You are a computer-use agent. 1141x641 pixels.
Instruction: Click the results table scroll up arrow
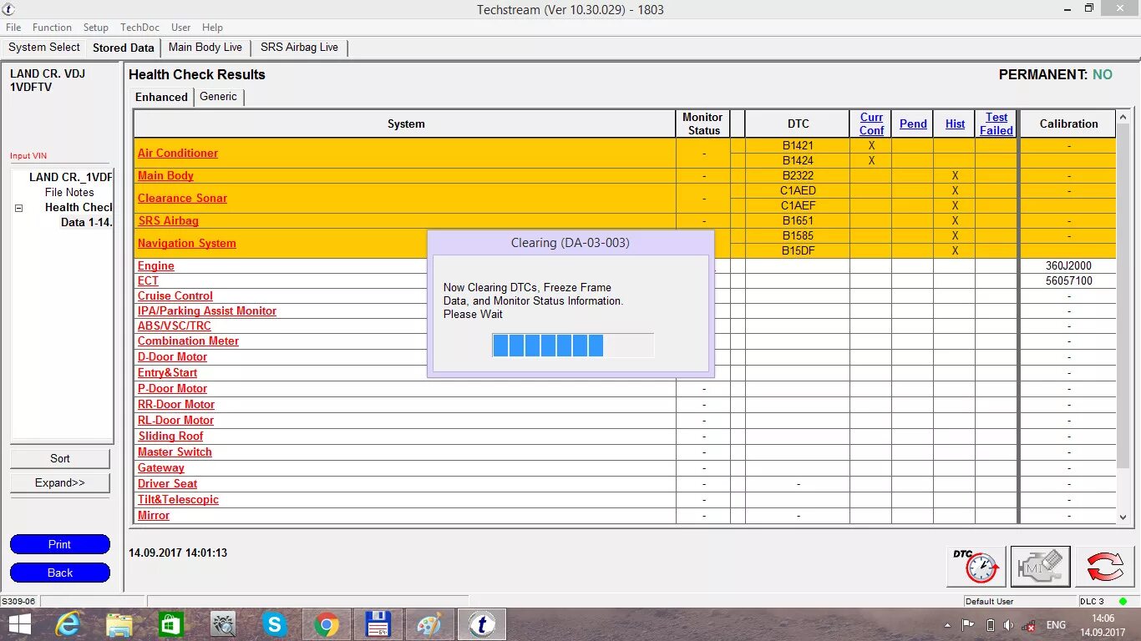[1123, 117]
